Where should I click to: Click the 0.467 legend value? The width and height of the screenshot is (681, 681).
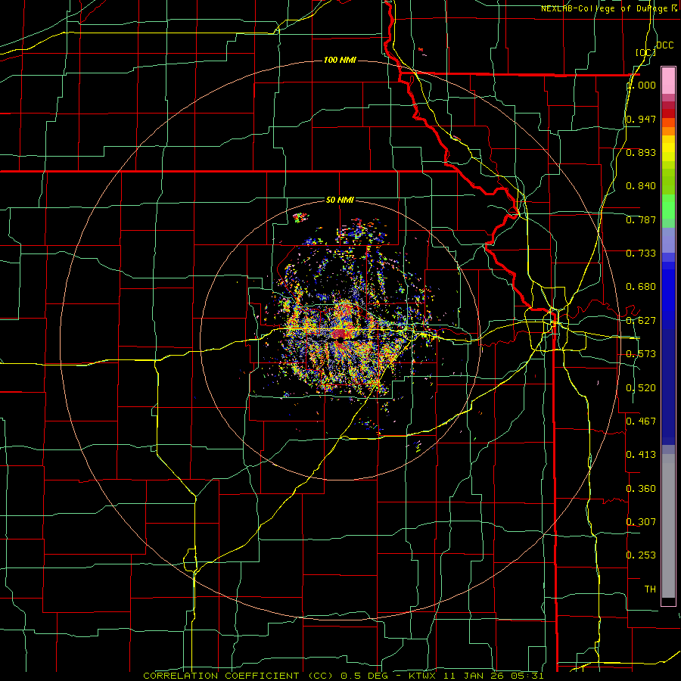tap(641, 421)
